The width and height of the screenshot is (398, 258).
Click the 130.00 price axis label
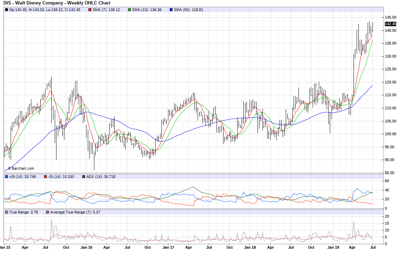click(x=390, y=56)
